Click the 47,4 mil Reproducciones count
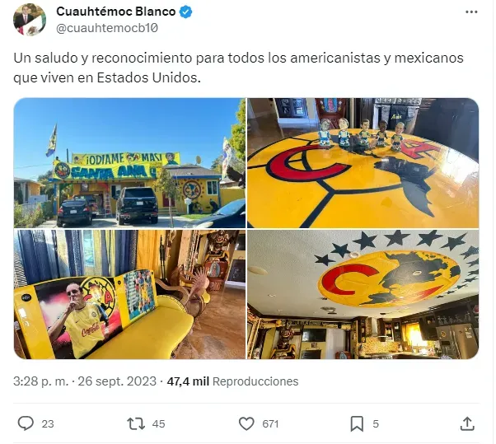496x444 pixels. 232,381
